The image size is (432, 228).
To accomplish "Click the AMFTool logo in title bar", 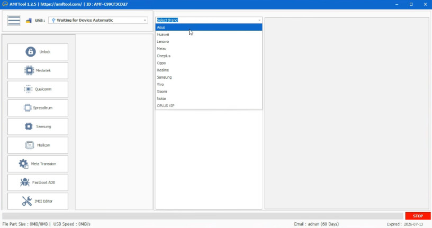I will pos(5,4).
